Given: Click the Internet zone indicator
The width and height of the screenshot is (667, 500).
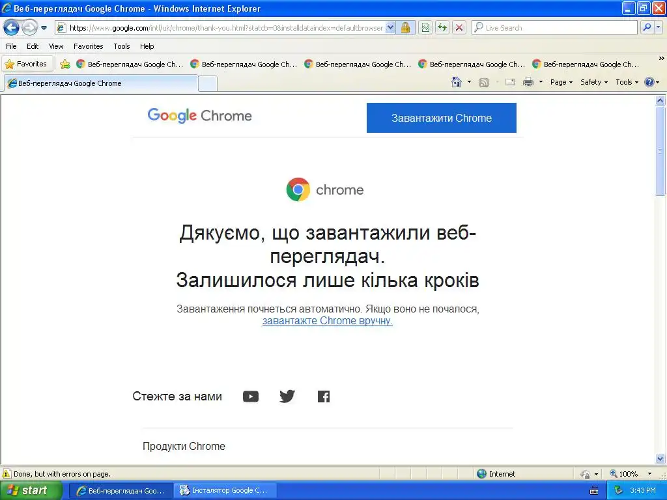Looking at the screenshot, I should 496,474.
